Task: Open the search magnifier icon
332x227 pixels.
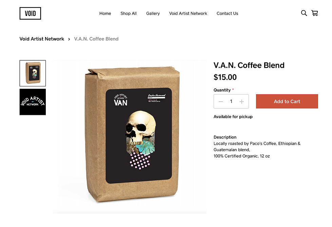Action: 304,13
